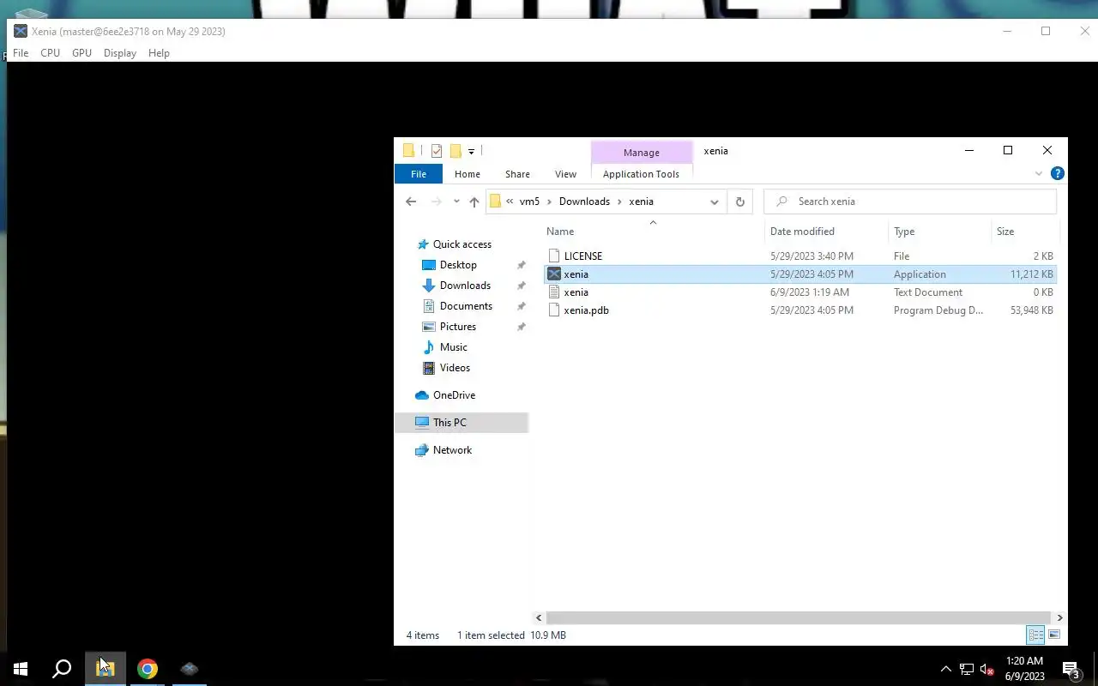The image size is (1098, 686).
Task: Click the muted volume tray icon
Action: [987, 669]
